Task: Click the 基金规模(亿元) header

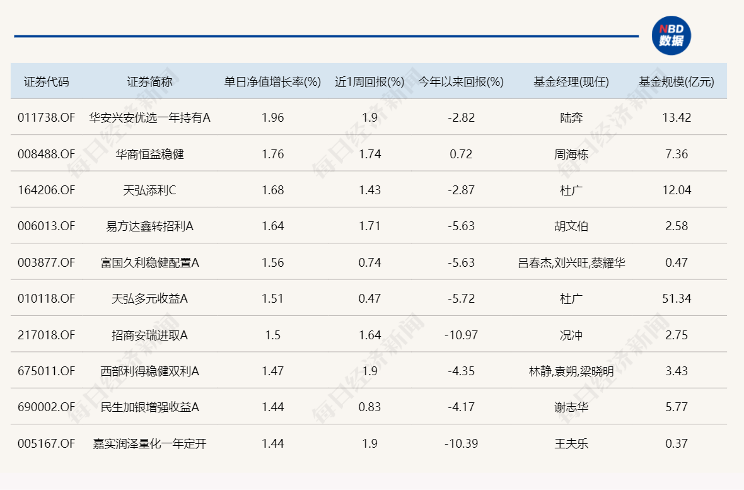Action: [676, 82]
